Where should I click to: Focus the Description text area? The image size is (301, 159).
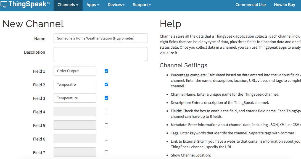click(101, 54)
